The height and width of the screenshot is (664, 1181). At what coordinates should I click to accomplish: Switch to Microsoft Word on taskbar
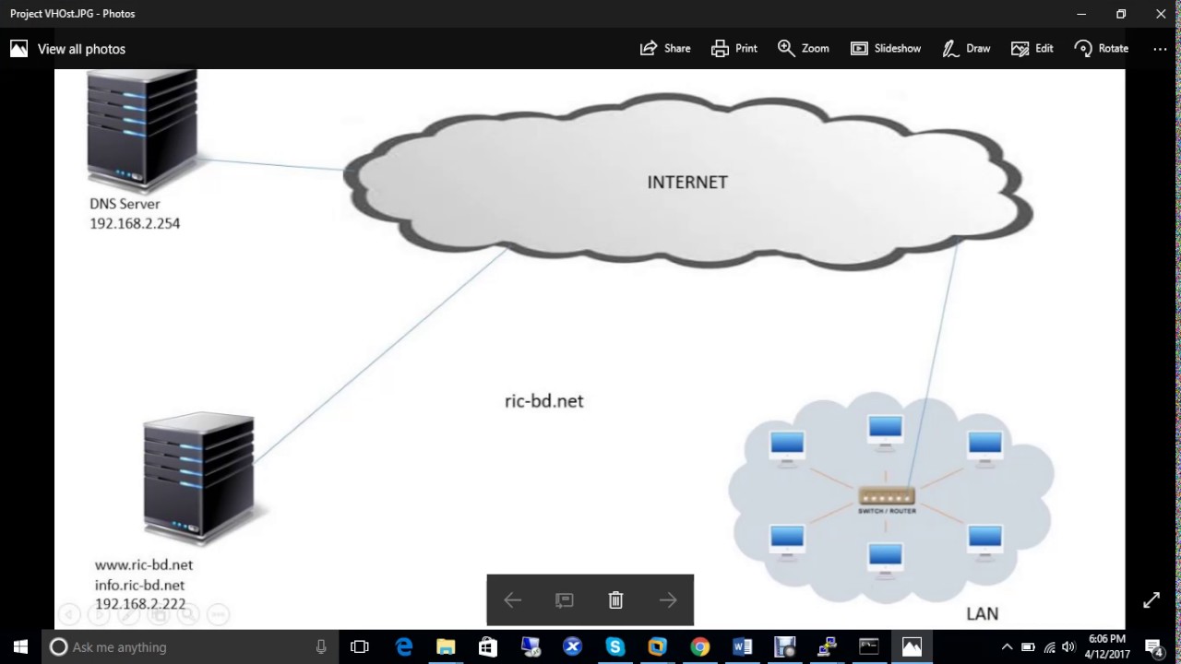(742, 646)
